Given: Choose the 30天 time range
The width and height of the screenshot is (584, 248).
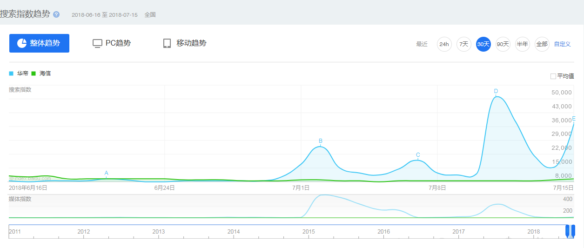Looking at the screenshot, I should click(483, 44).
